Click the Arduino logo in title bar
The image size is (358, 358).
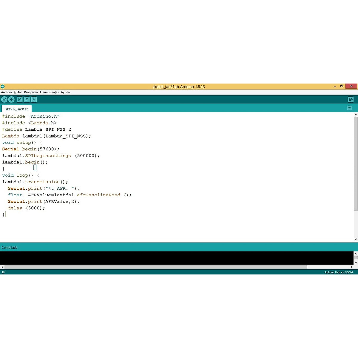click(x=3, y=87)
